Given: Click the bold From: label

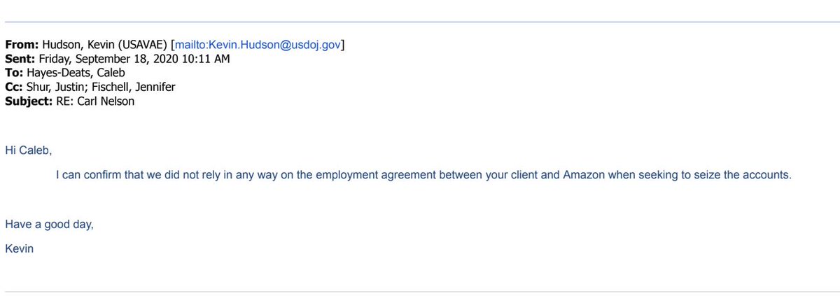Looking at the screenshot, I should (22, 45).
